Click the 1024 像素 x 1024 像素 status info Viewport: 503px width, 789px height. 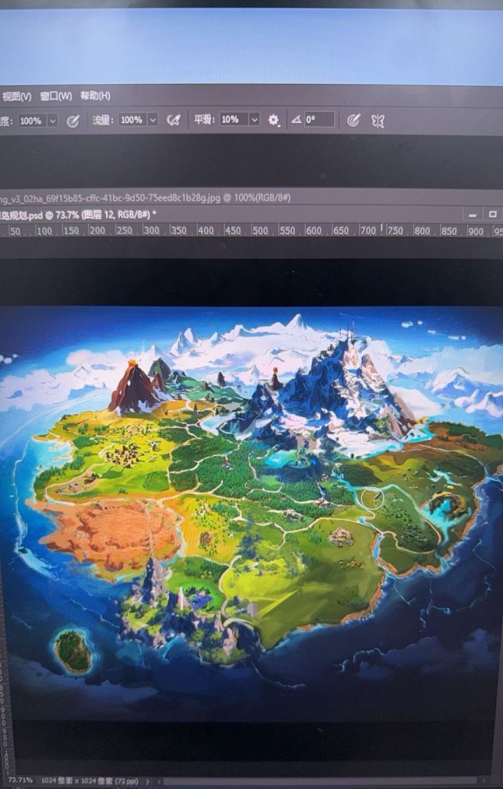(89, 781)
